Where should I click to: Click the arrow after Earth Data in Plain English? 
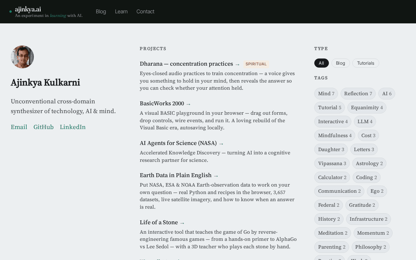216,176
